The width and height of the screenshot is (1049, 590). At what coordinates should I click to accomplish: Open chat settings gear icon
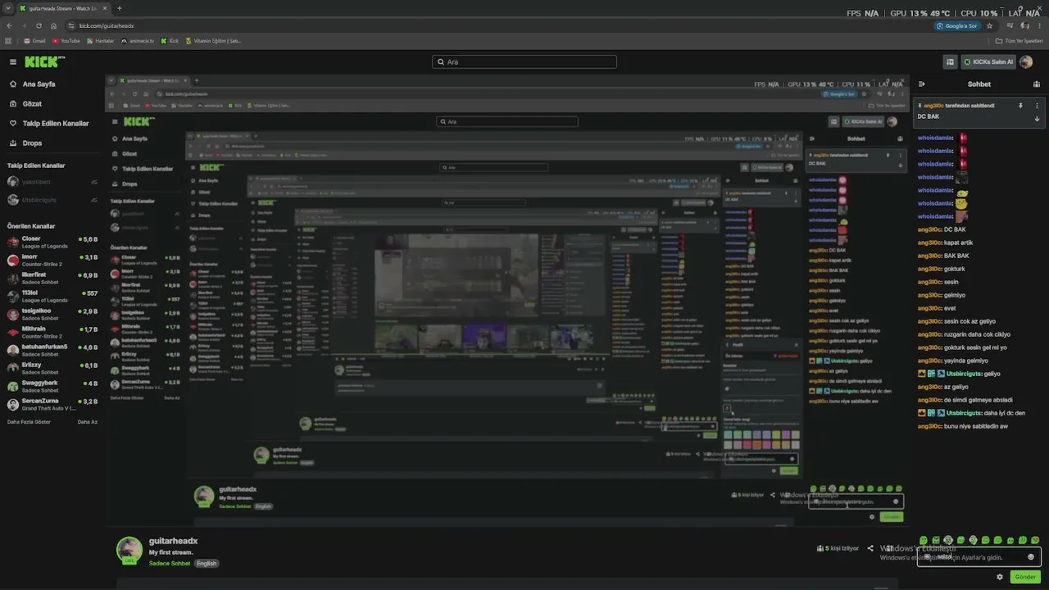pos(1000,577)
